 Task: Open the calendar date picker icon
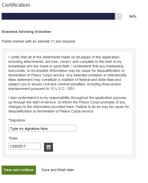48,147
